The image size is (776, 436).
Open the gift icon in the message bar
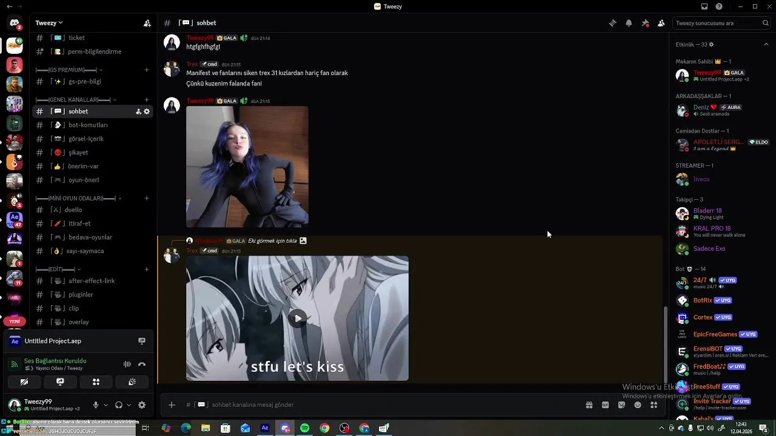(x=589, y=405)
